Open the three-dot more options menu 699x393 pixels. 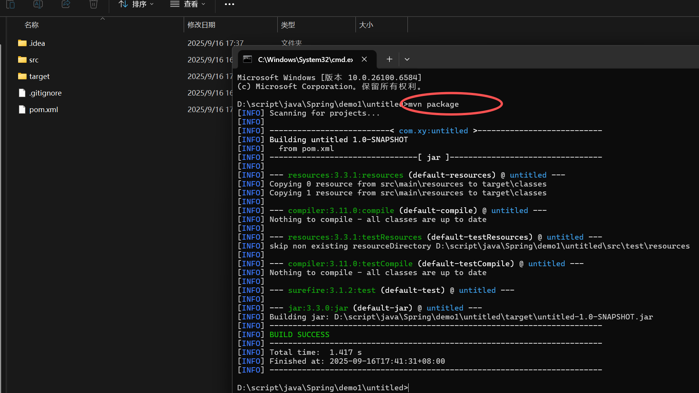(x=229, y=4)
